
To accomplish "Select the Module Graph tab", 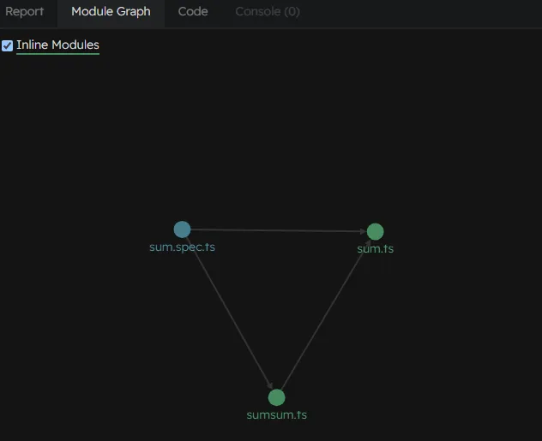I will (x=111, y=12).
